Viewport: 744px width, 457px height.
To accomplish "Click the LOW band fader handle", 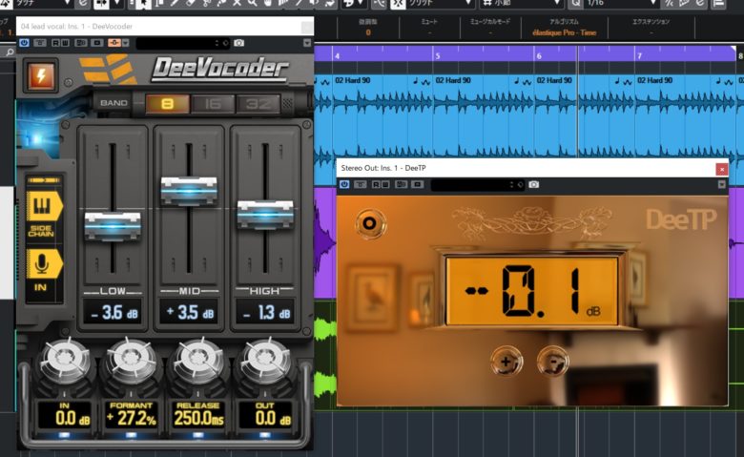I will (x=113, y=226).
